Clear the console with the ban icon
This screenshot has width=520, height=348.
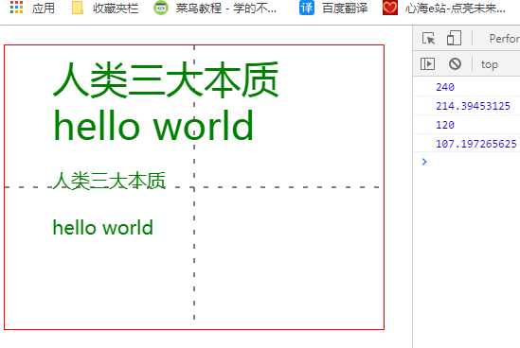pos(455,63)
